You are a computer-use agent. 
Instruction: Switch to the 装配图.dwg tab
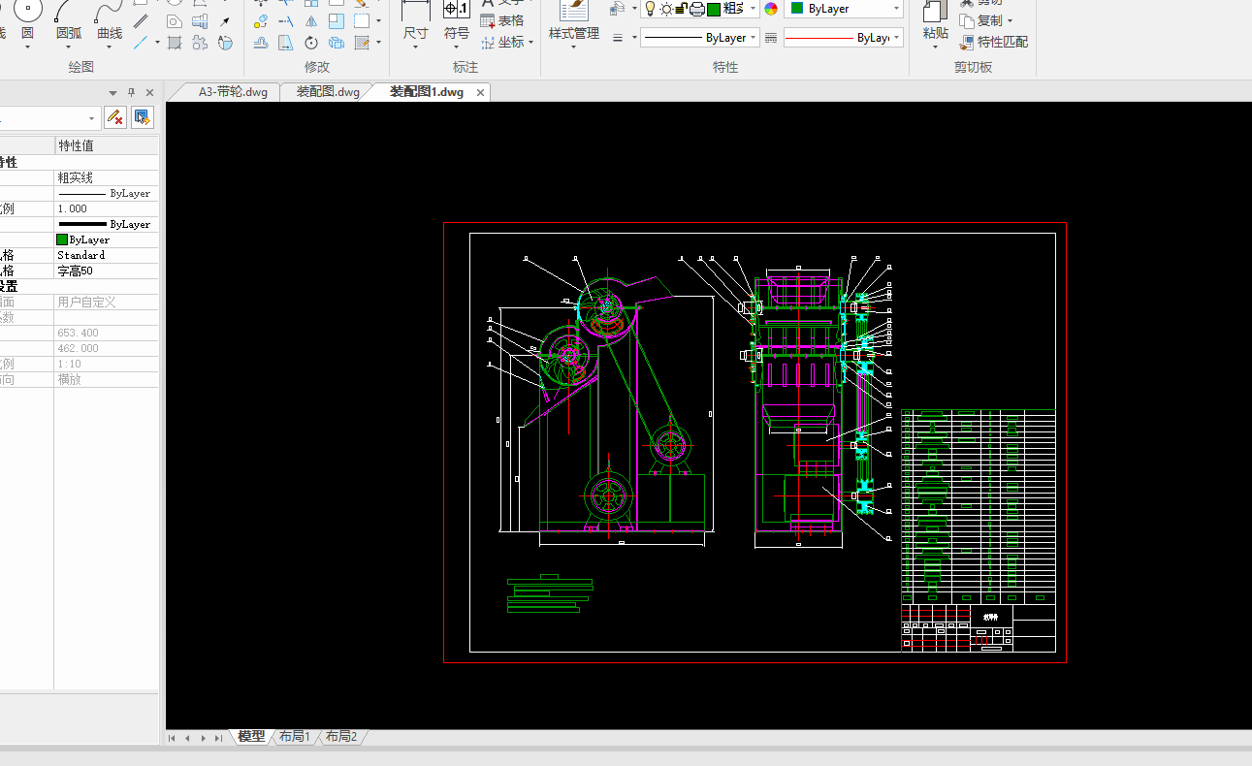[328, 92]
